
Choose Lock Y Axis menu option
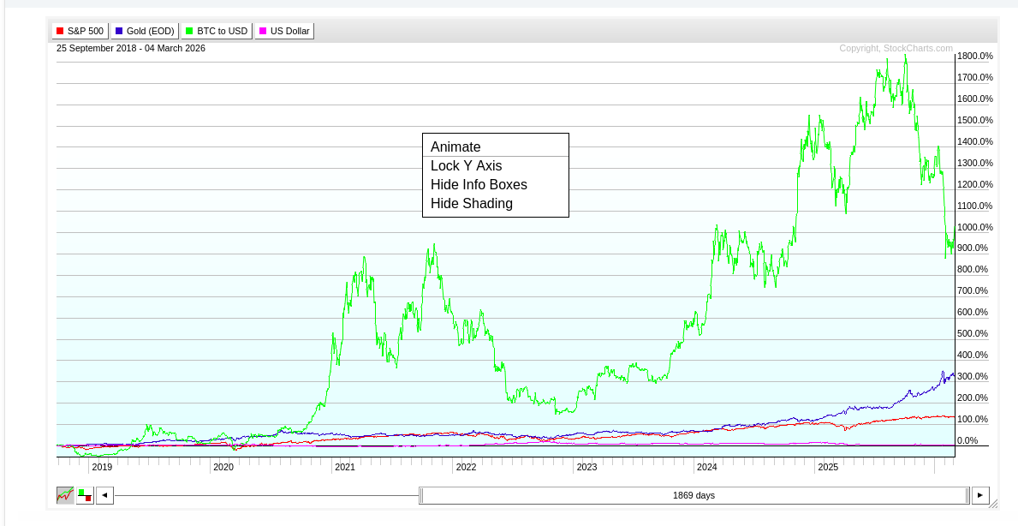point(496,165)
